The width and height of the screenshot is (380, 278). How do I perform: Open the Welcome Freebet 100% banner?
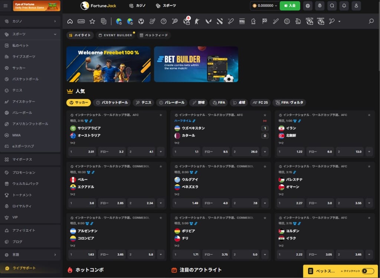(109, 64)
